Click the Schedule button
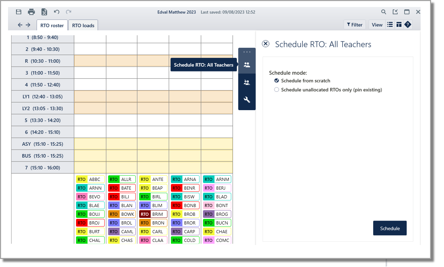Image resolution: width=444 pixels, height=267 pixels. pos(390,228)
